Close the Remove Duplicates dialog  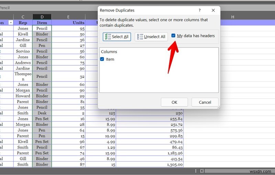click(x=213, y=10)
